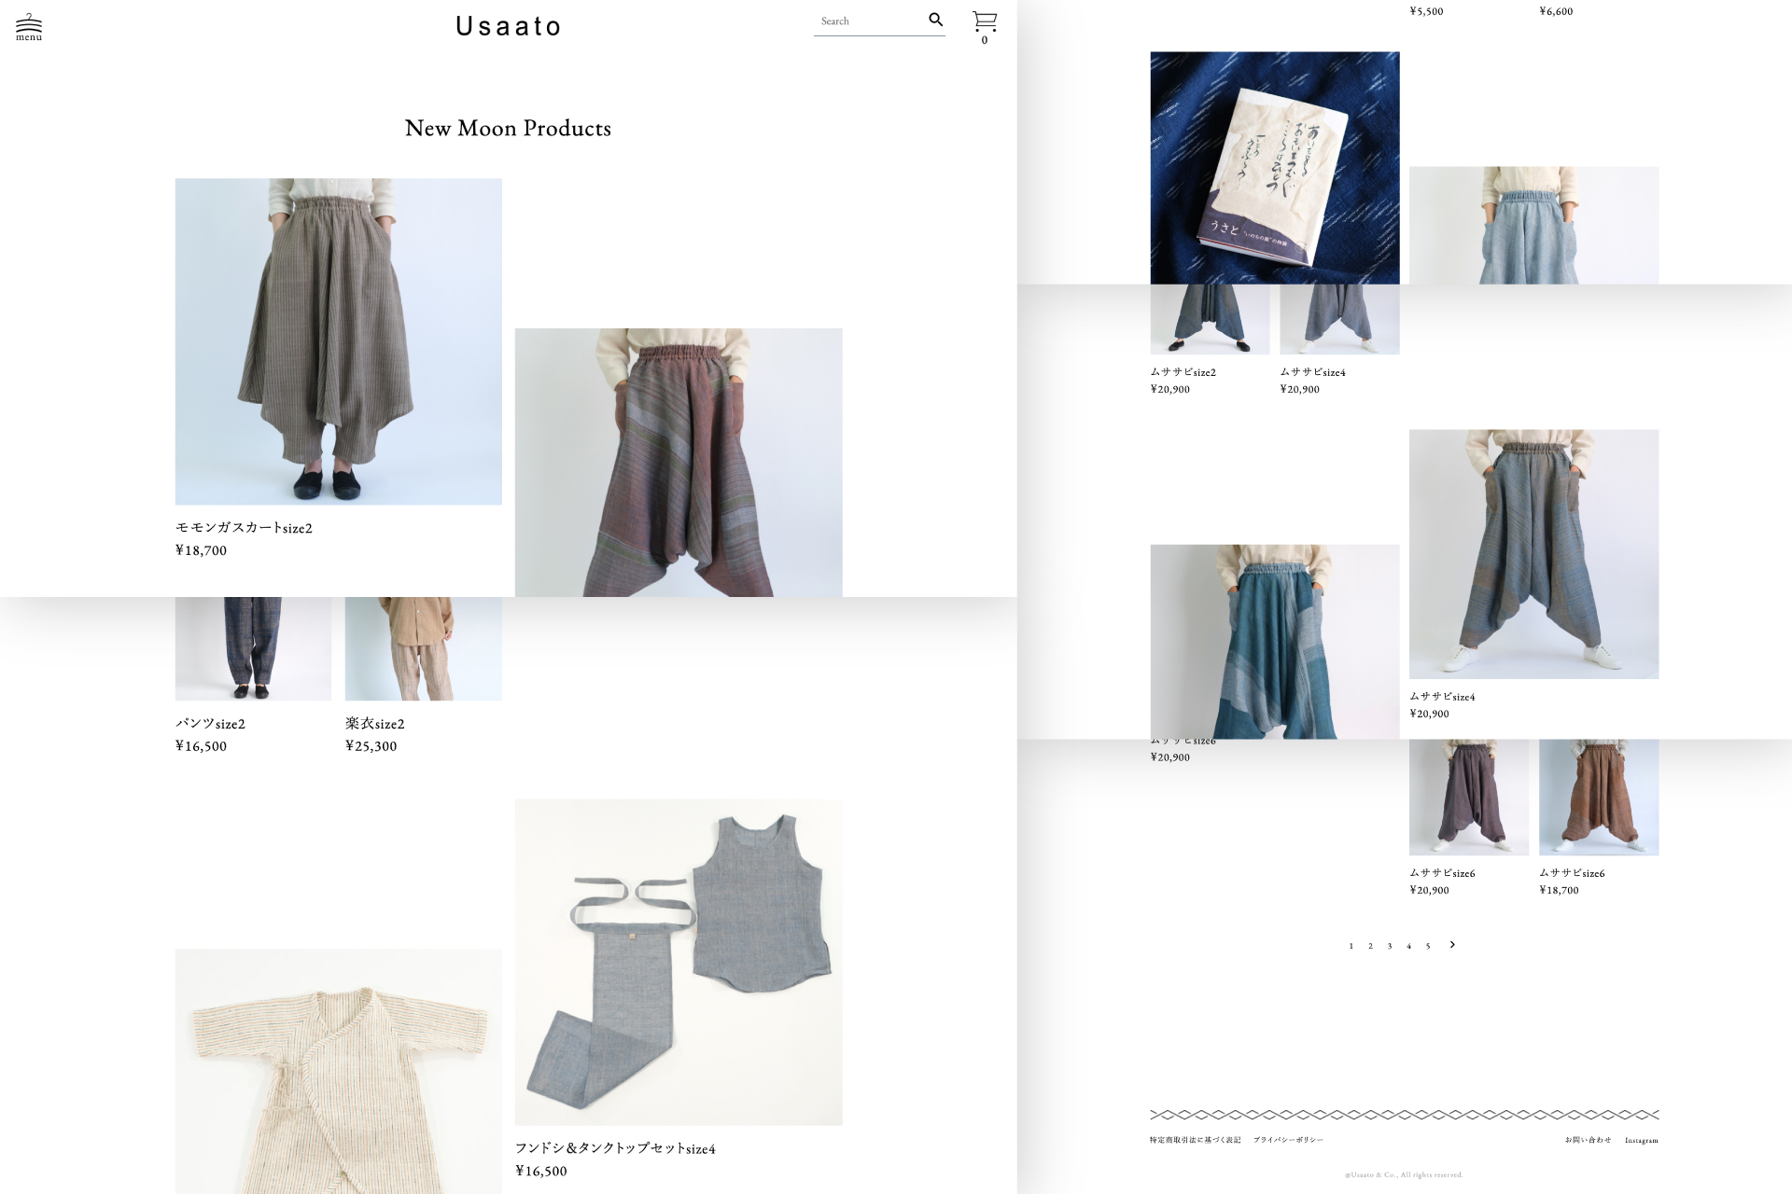Open the menu via the hanger icon
Screen dimensions: 1792x1194
pyautogui.click(x=28, y=24)
